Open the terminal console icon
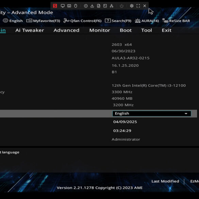The image size is (199, 199). click(105, 6)
